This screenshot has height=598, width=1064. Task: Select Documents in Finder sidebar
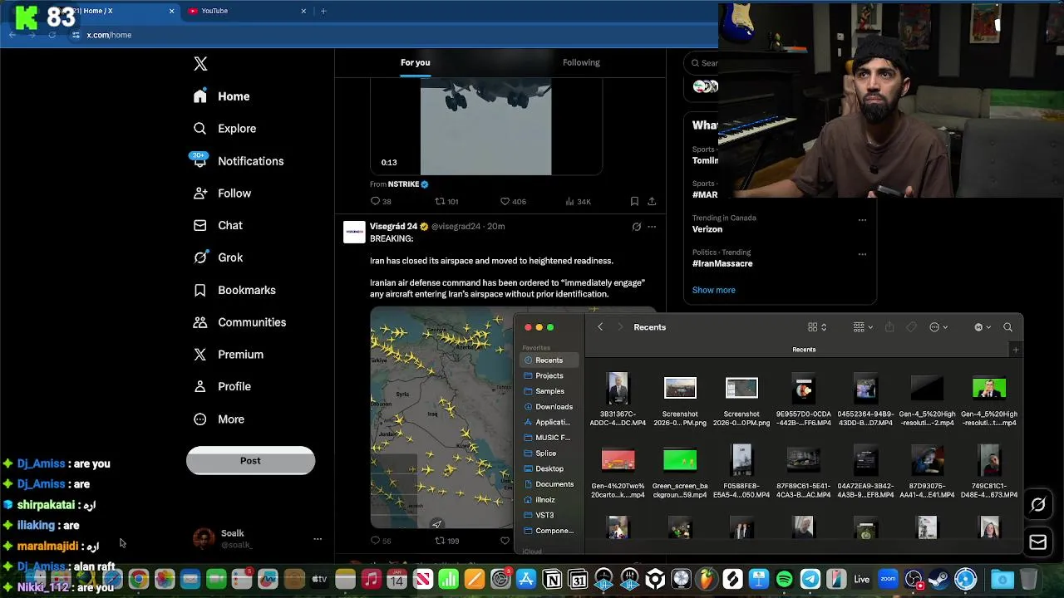coord(549,484)
